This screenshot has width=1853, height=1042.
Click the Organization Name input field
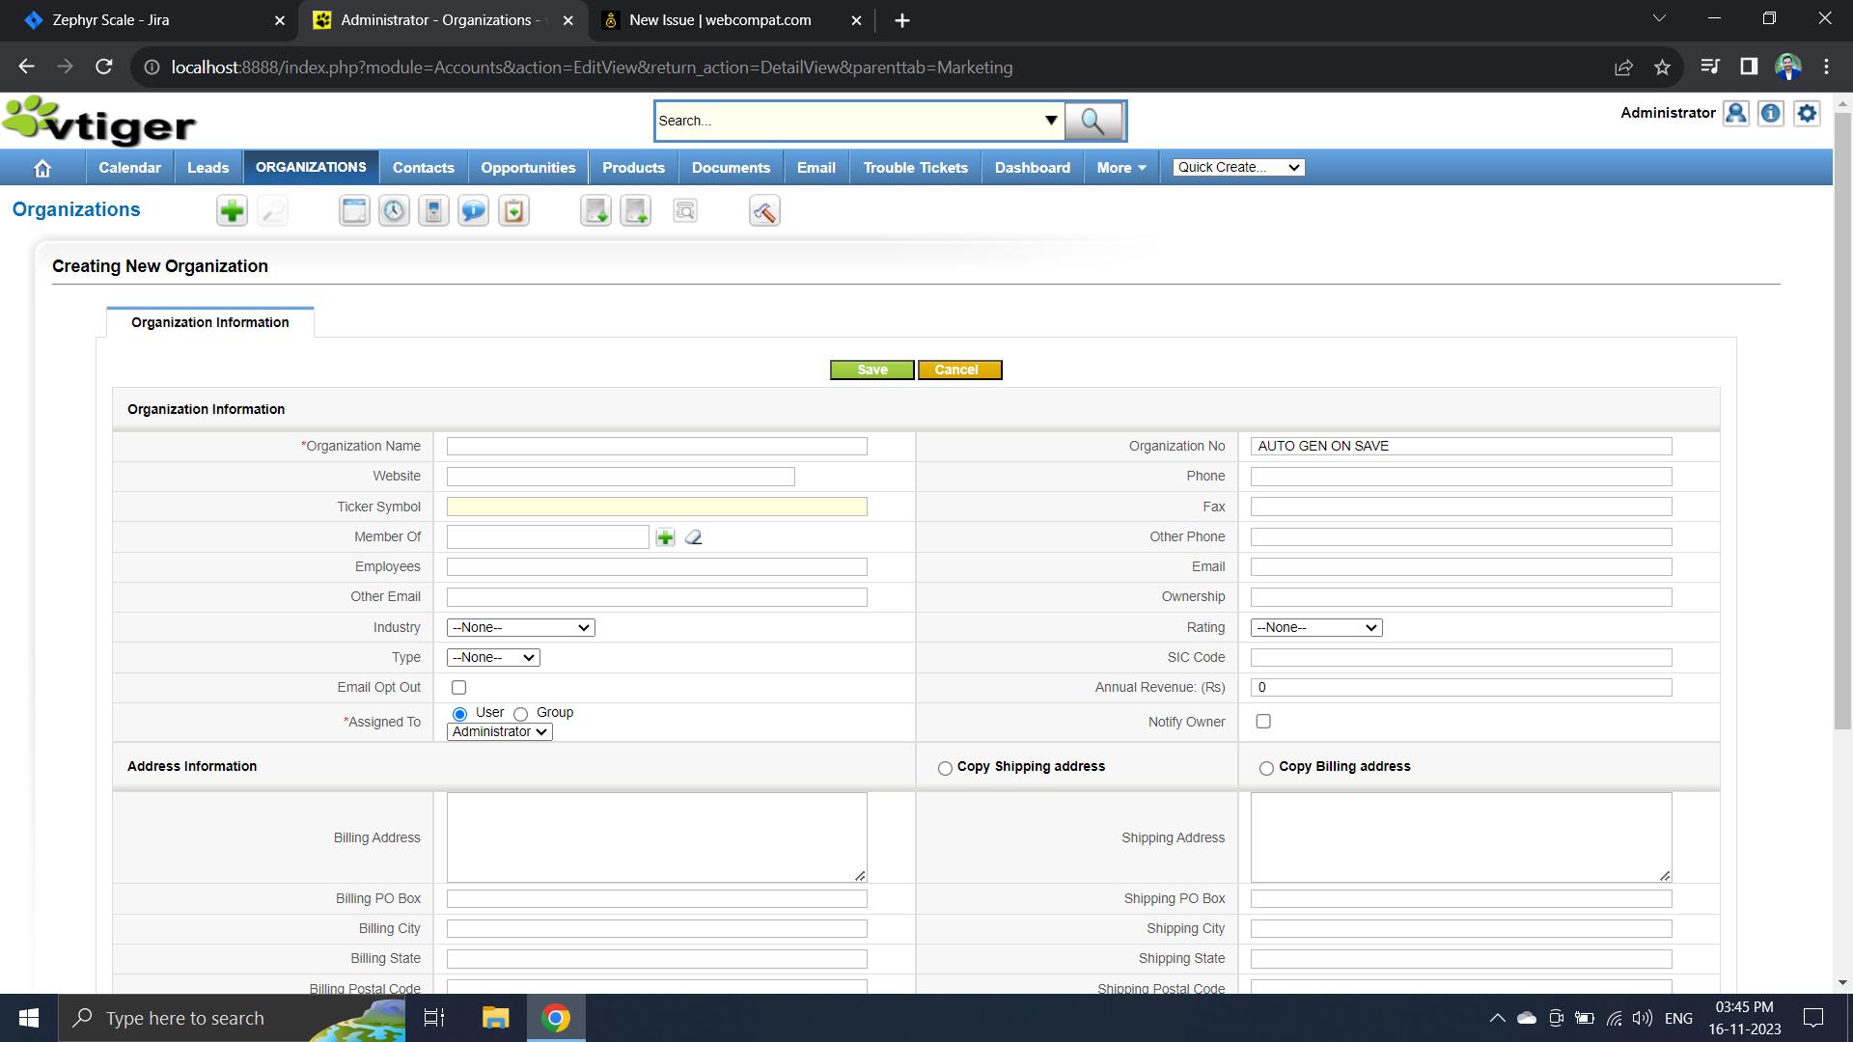tap(656, 447)
